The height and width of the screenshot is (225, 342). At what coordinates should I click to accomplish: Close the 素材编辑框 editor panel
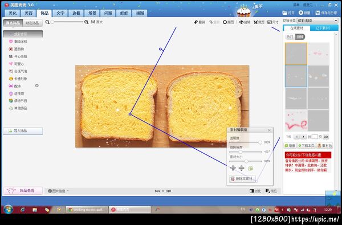270,130
